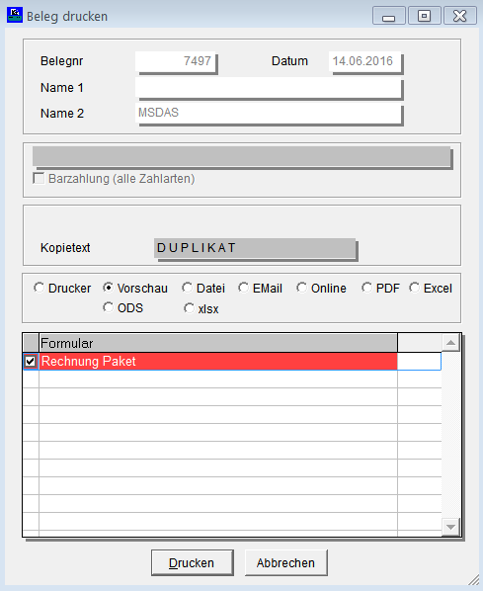The width and height of the screenshot is (483, 591).
Task: Click the Formular column header
Action: point(218,343)
